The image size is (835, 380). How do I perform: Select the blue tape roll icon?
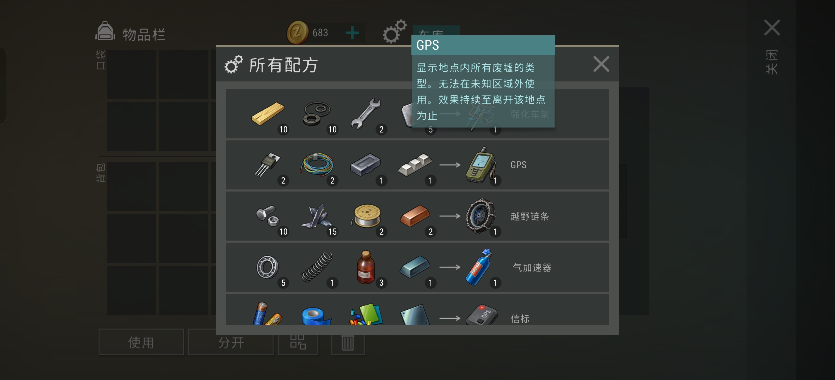click(x=316, y=316)
